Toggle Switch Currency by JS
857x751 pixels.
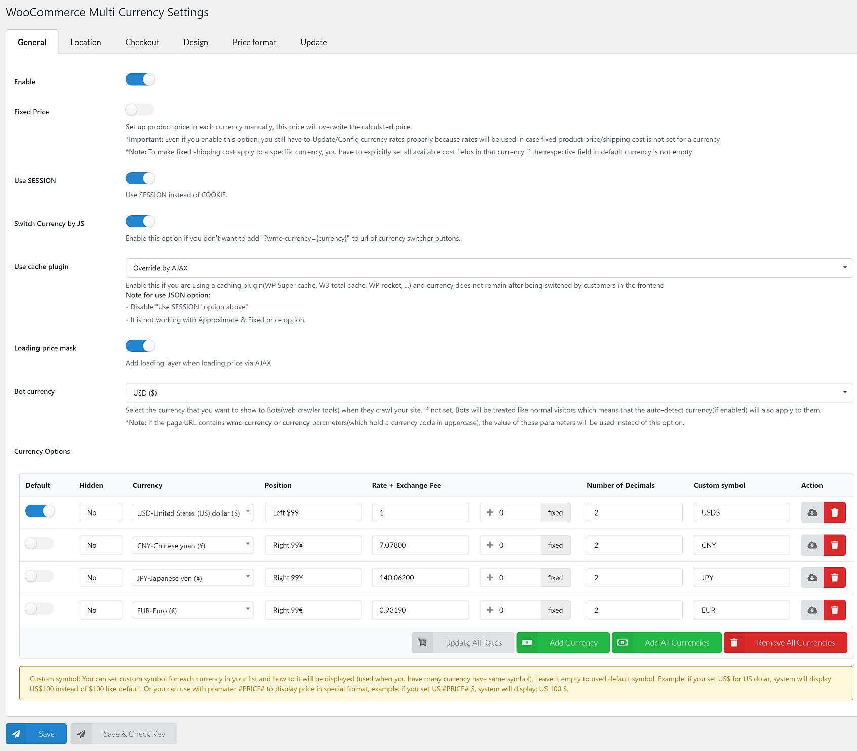pyautogui.click(x=140, y=221)
